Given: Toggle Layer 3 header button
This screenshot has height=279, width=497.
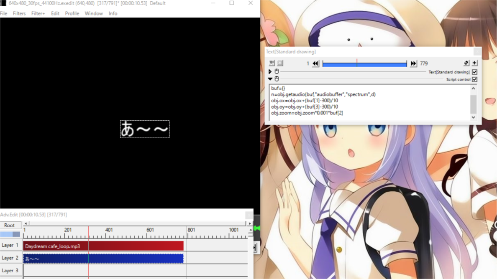Looking at the screenshot, I should pyautogui.click(x=10, y=271).
